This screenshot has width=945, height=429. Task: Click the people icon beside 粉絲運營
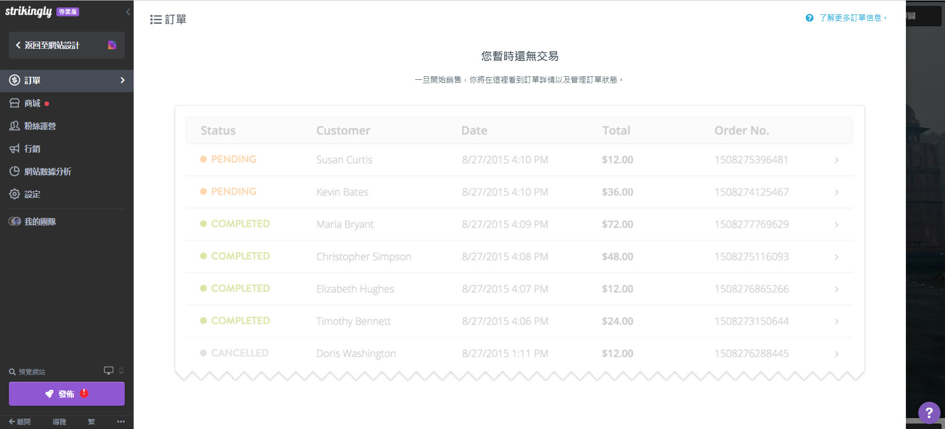coord(15,126)
